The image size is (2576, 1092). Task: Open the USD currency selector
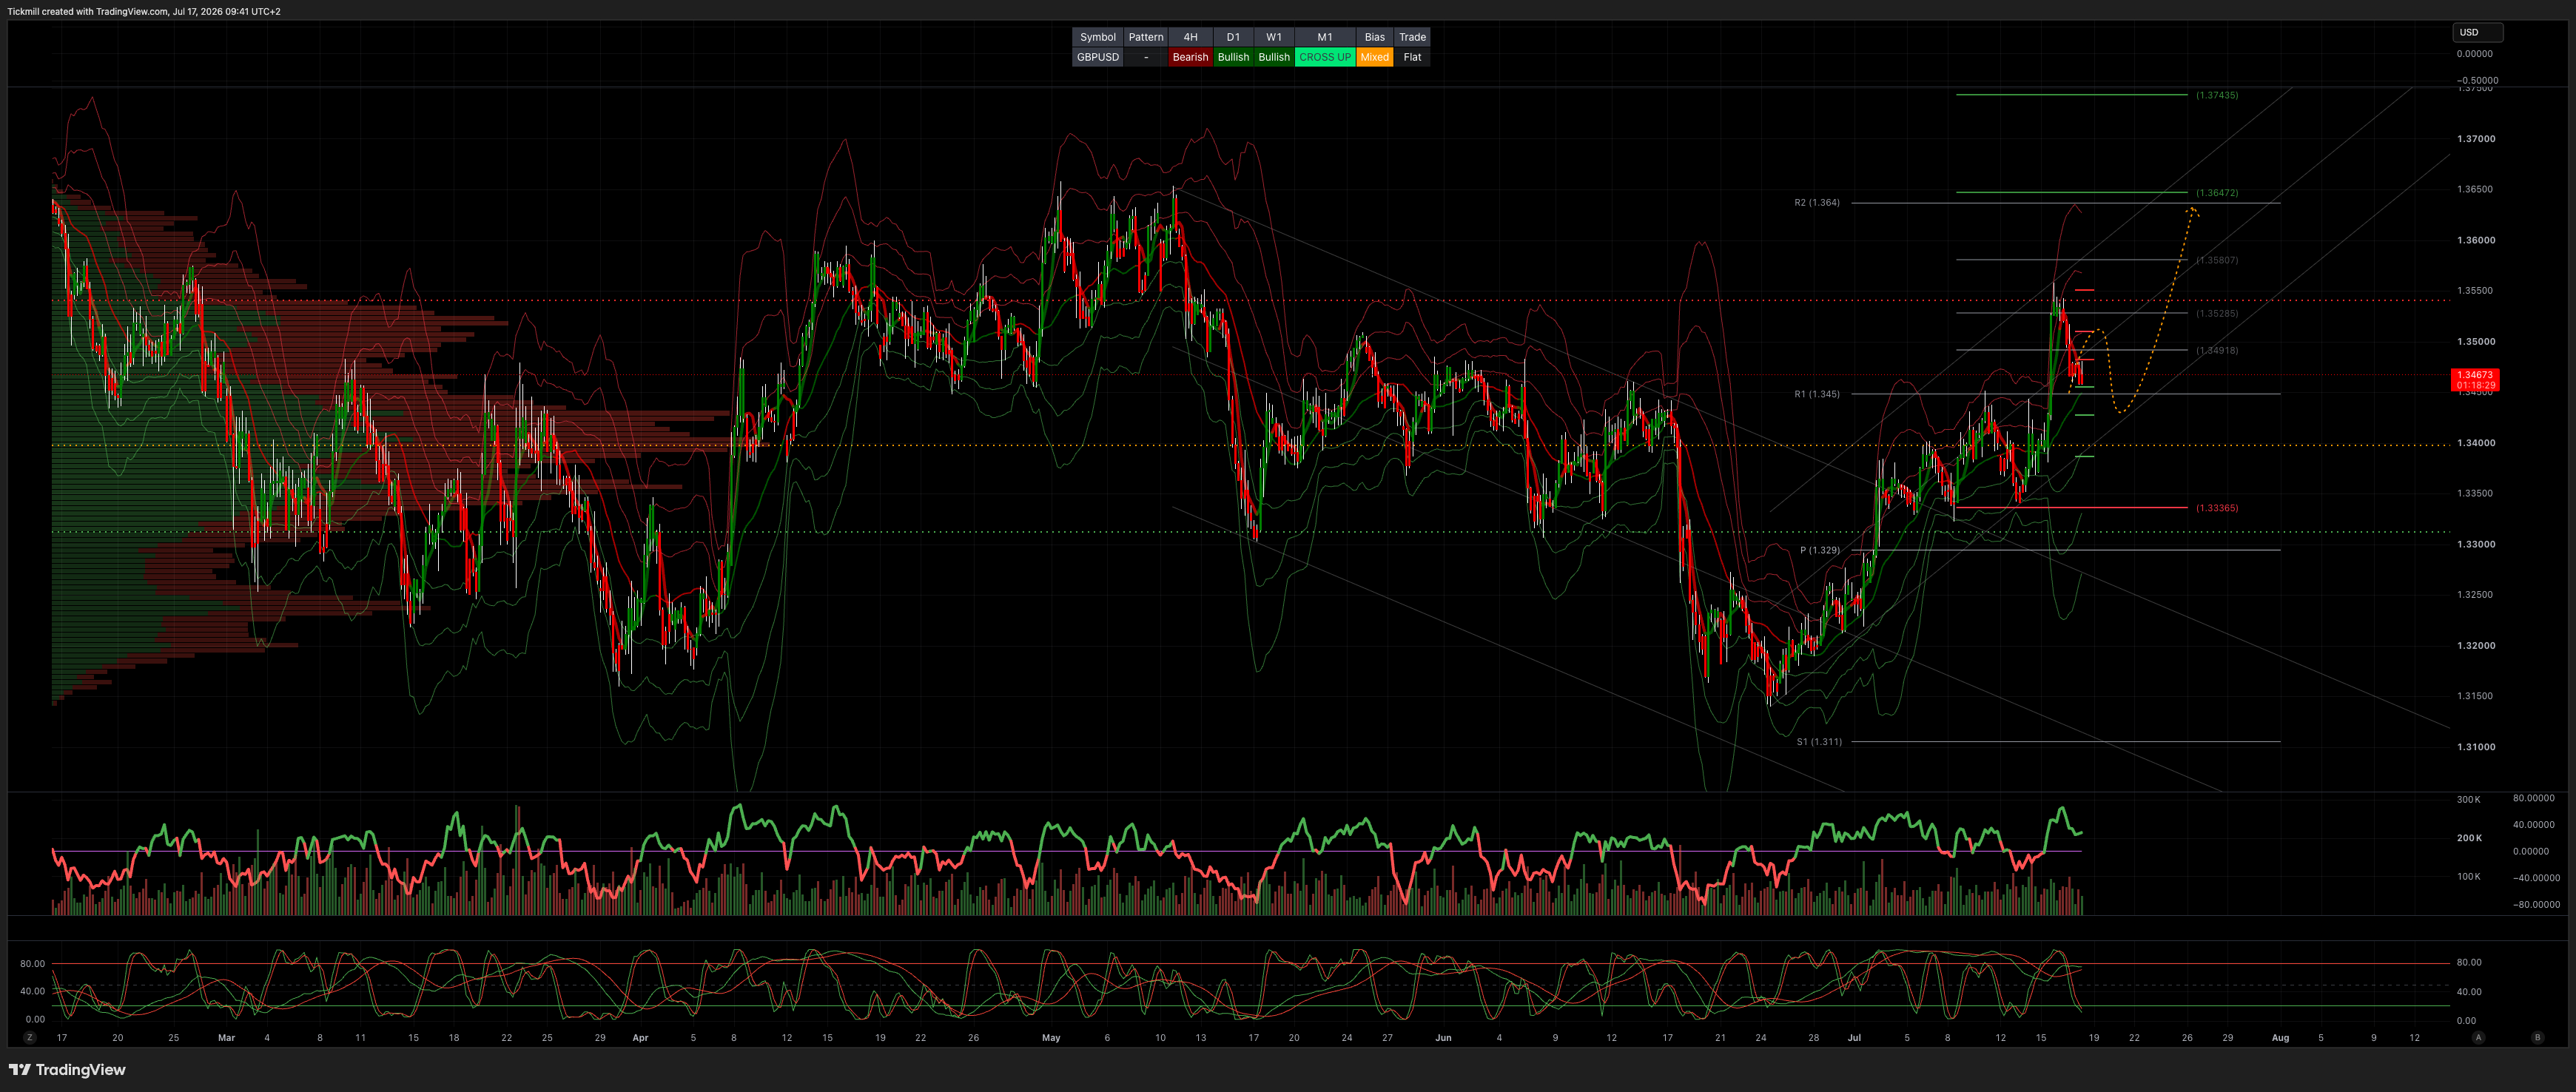pos(2477,32)
